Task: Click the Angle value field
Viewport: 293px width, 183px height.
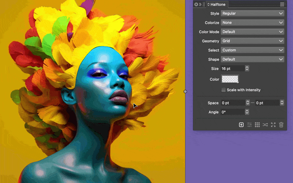Action: (x=232, y=112)
